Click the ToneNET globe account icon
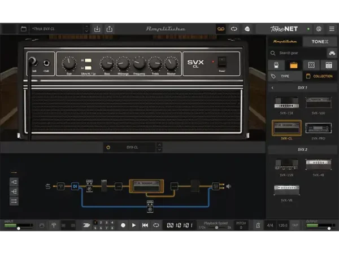Image resolution: width=339 pixels, height=254 pixels. point(319,29)
